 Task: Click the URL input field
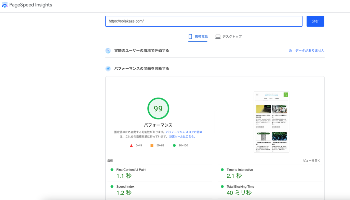coord(204,21)
